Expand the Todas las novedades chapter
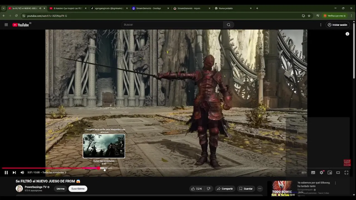356x200 pixels. (54, 172)
